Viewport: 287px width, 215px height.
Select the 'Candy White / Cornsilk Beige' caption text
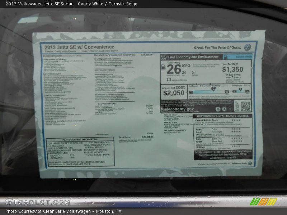[x=107, y=4]
